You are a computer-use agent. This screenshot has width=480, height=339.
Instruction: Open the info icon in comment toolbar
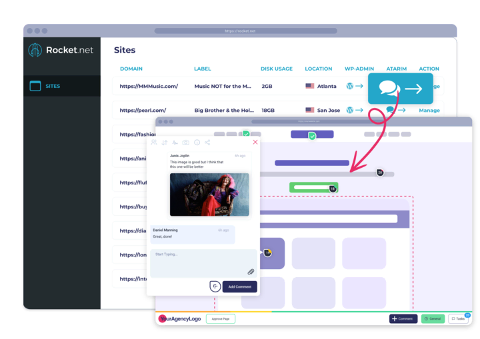[197, 143]
